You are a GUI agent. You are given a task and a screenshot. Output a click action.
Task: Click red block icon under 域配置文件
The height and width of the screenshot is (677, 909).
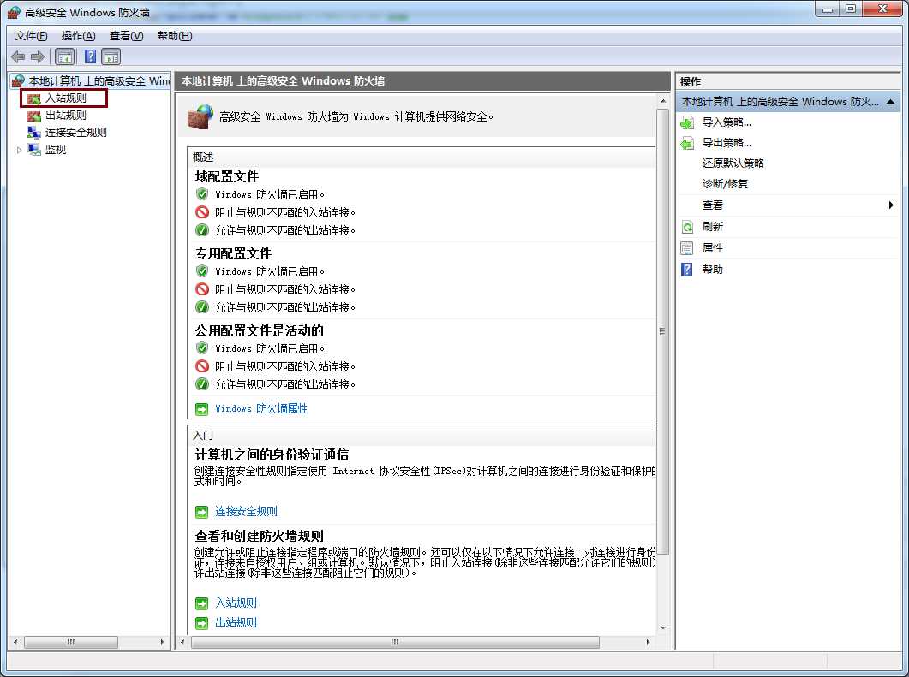tap(201, 212)
